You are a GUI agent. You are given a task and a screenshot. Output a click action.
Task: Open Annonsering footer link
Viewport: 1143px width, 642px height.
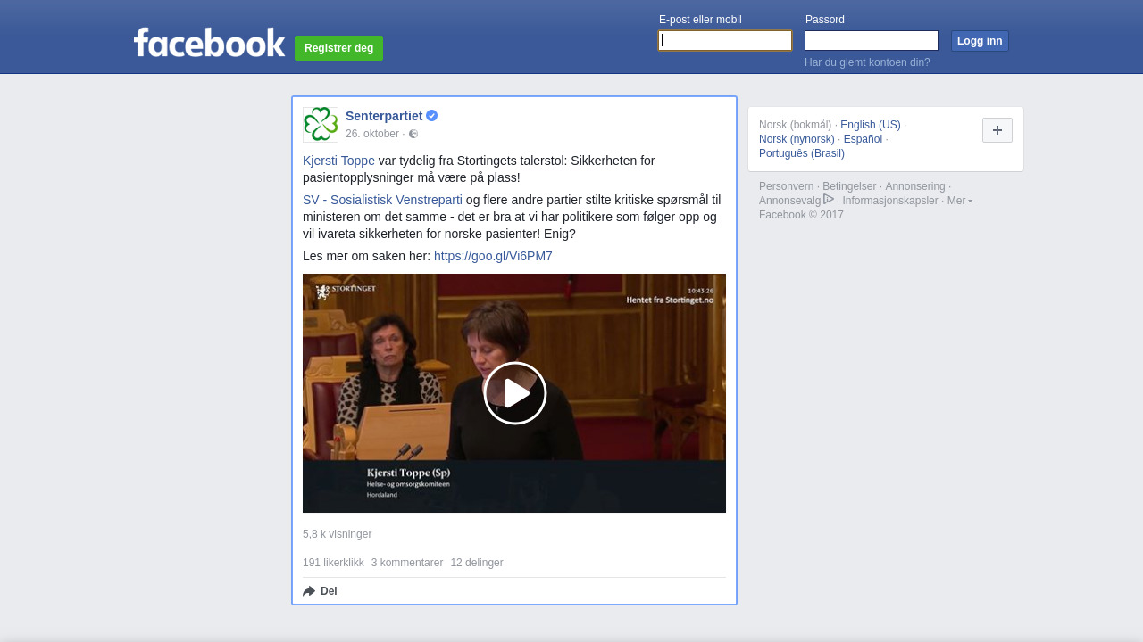click(x=915, y=186)
